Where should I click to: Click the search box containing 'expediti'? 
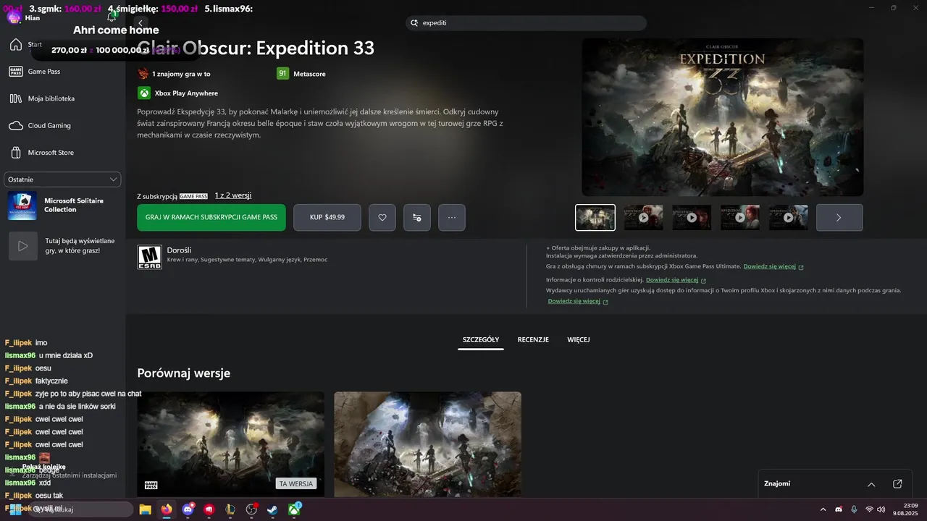526,23
